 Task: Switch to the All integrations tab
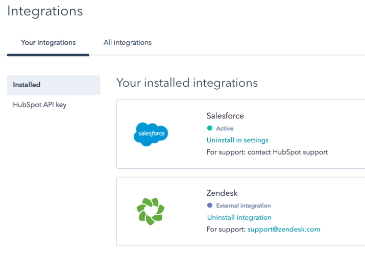[128, 42]
